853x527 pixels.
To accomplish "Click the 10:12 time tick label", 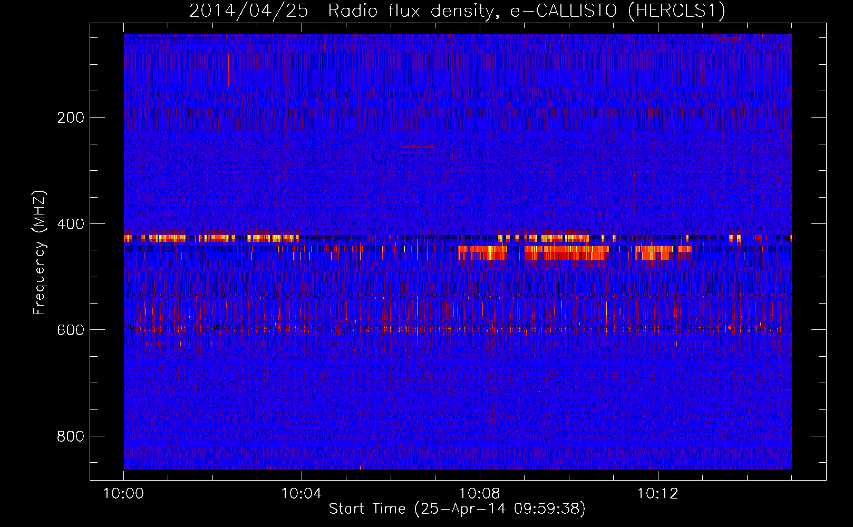I will tap(658, 494).
